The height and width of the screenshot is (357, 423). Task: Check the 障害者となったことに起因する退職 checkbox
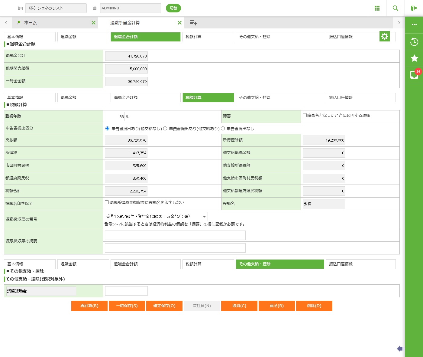(x=305, y=115)
